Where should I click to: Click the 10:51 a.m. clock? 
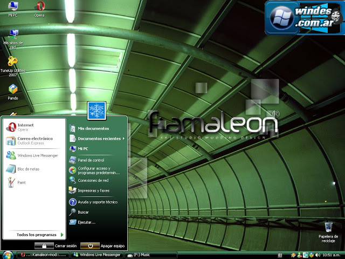332,255
